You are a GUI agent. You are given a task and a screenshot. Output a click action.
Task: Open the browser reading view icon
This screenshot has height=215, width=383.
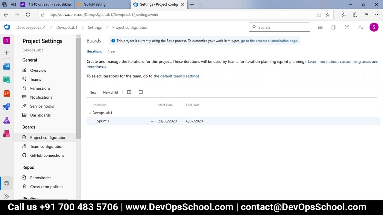pos(319,15)
